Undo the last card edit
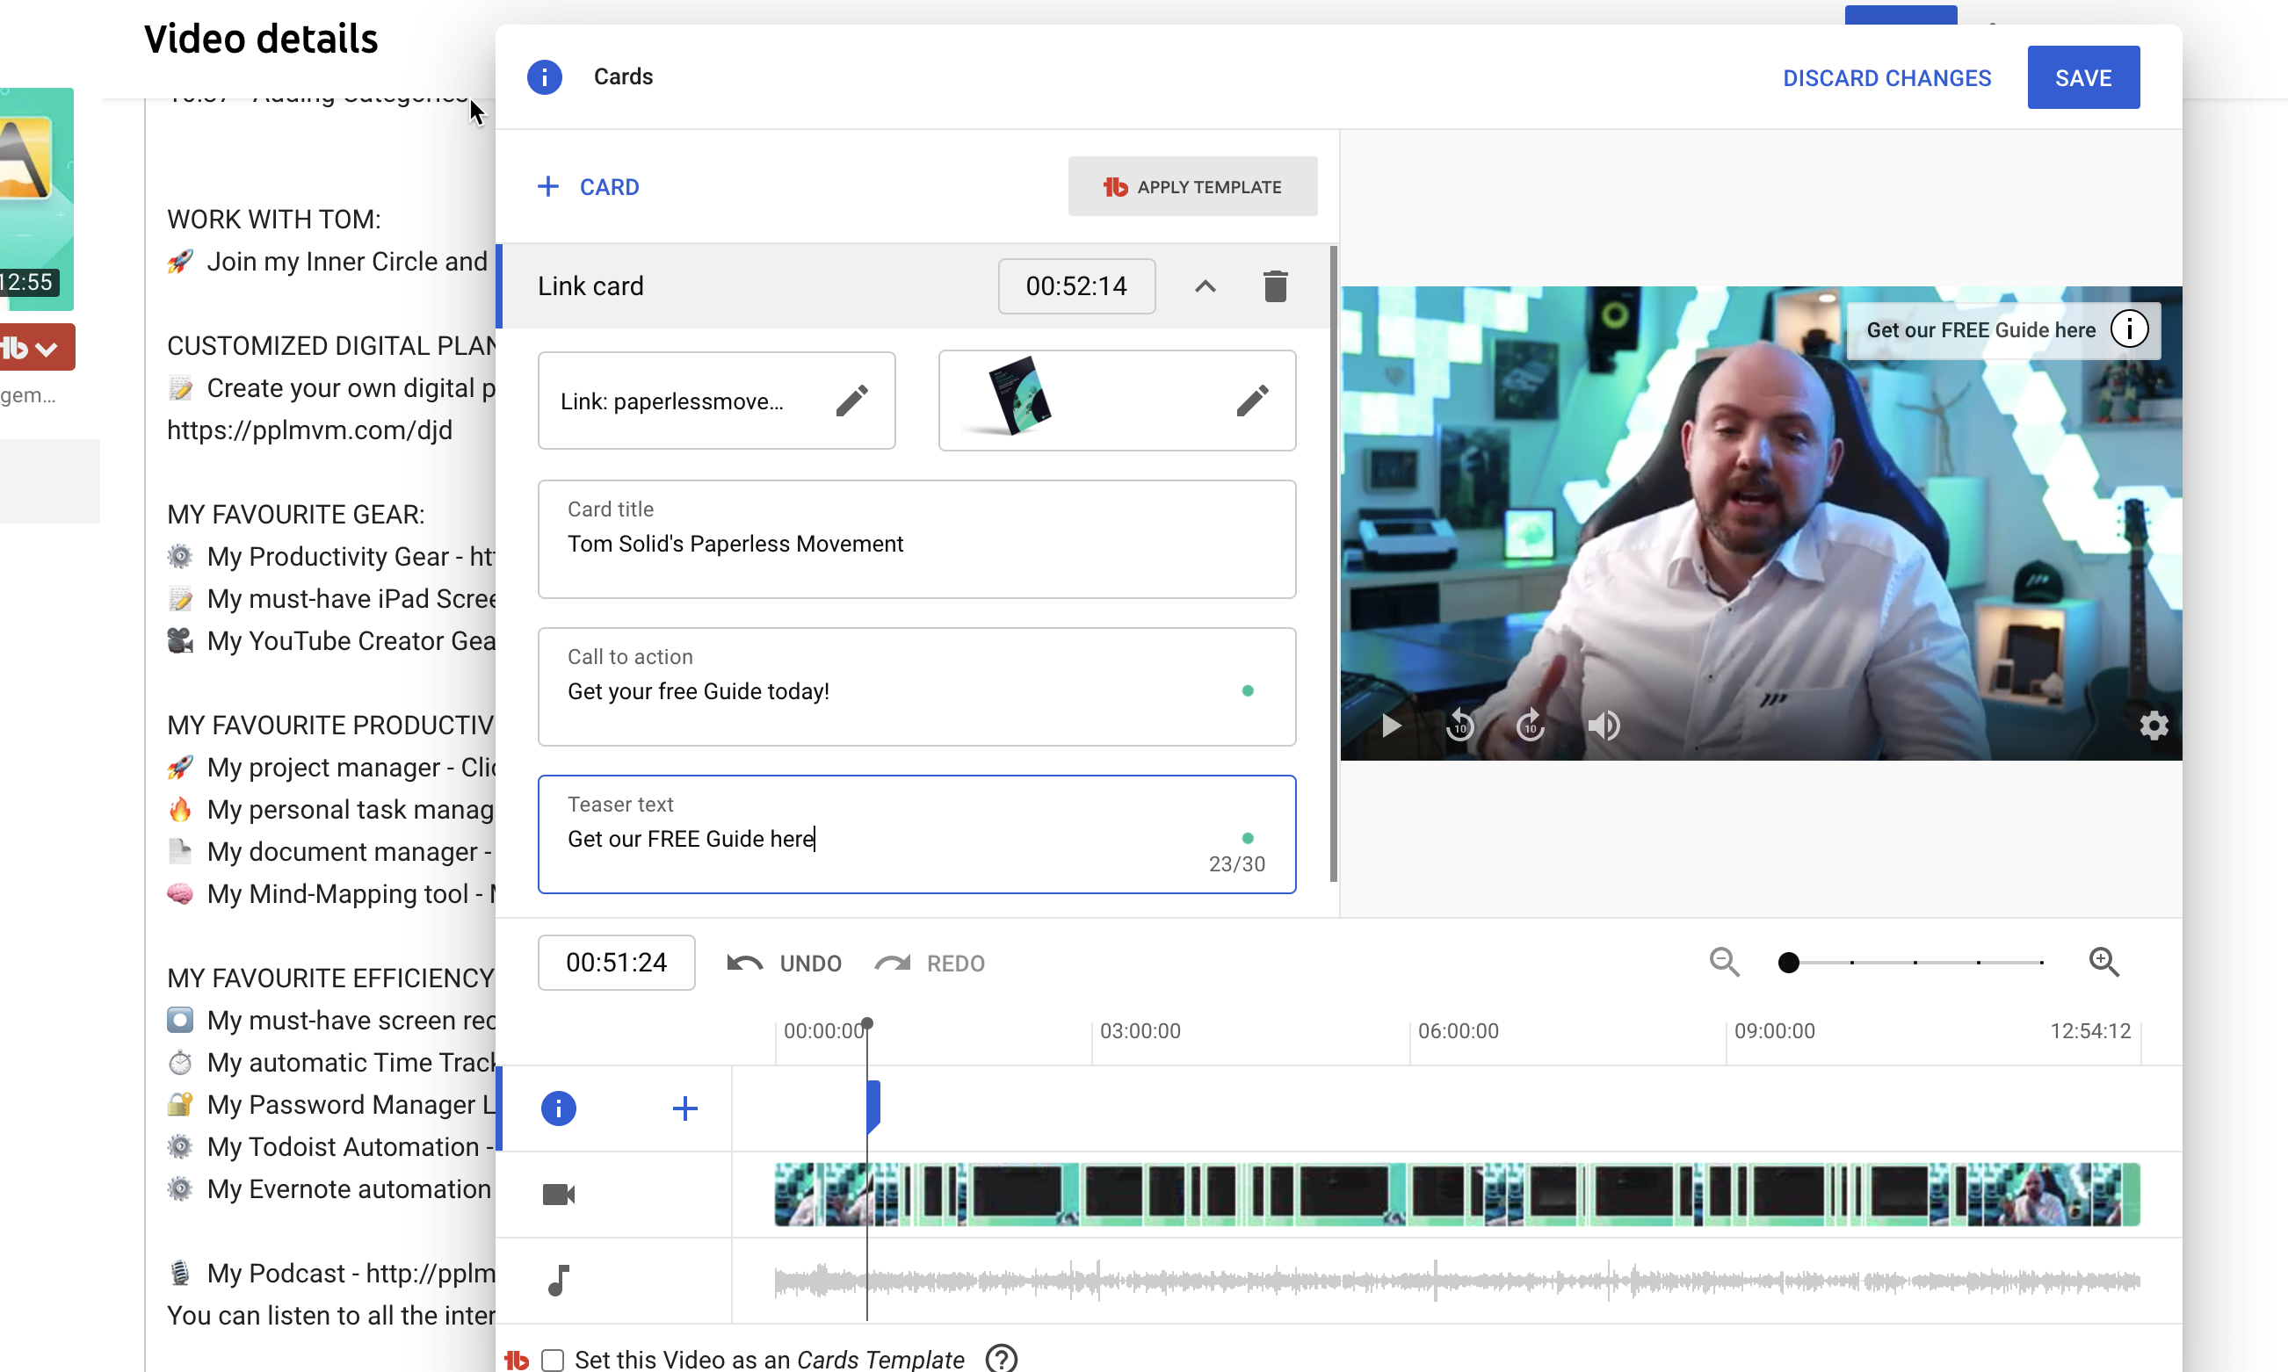Image resolution: width=2288 pixels, height=1372 pixels. (785, 964)
